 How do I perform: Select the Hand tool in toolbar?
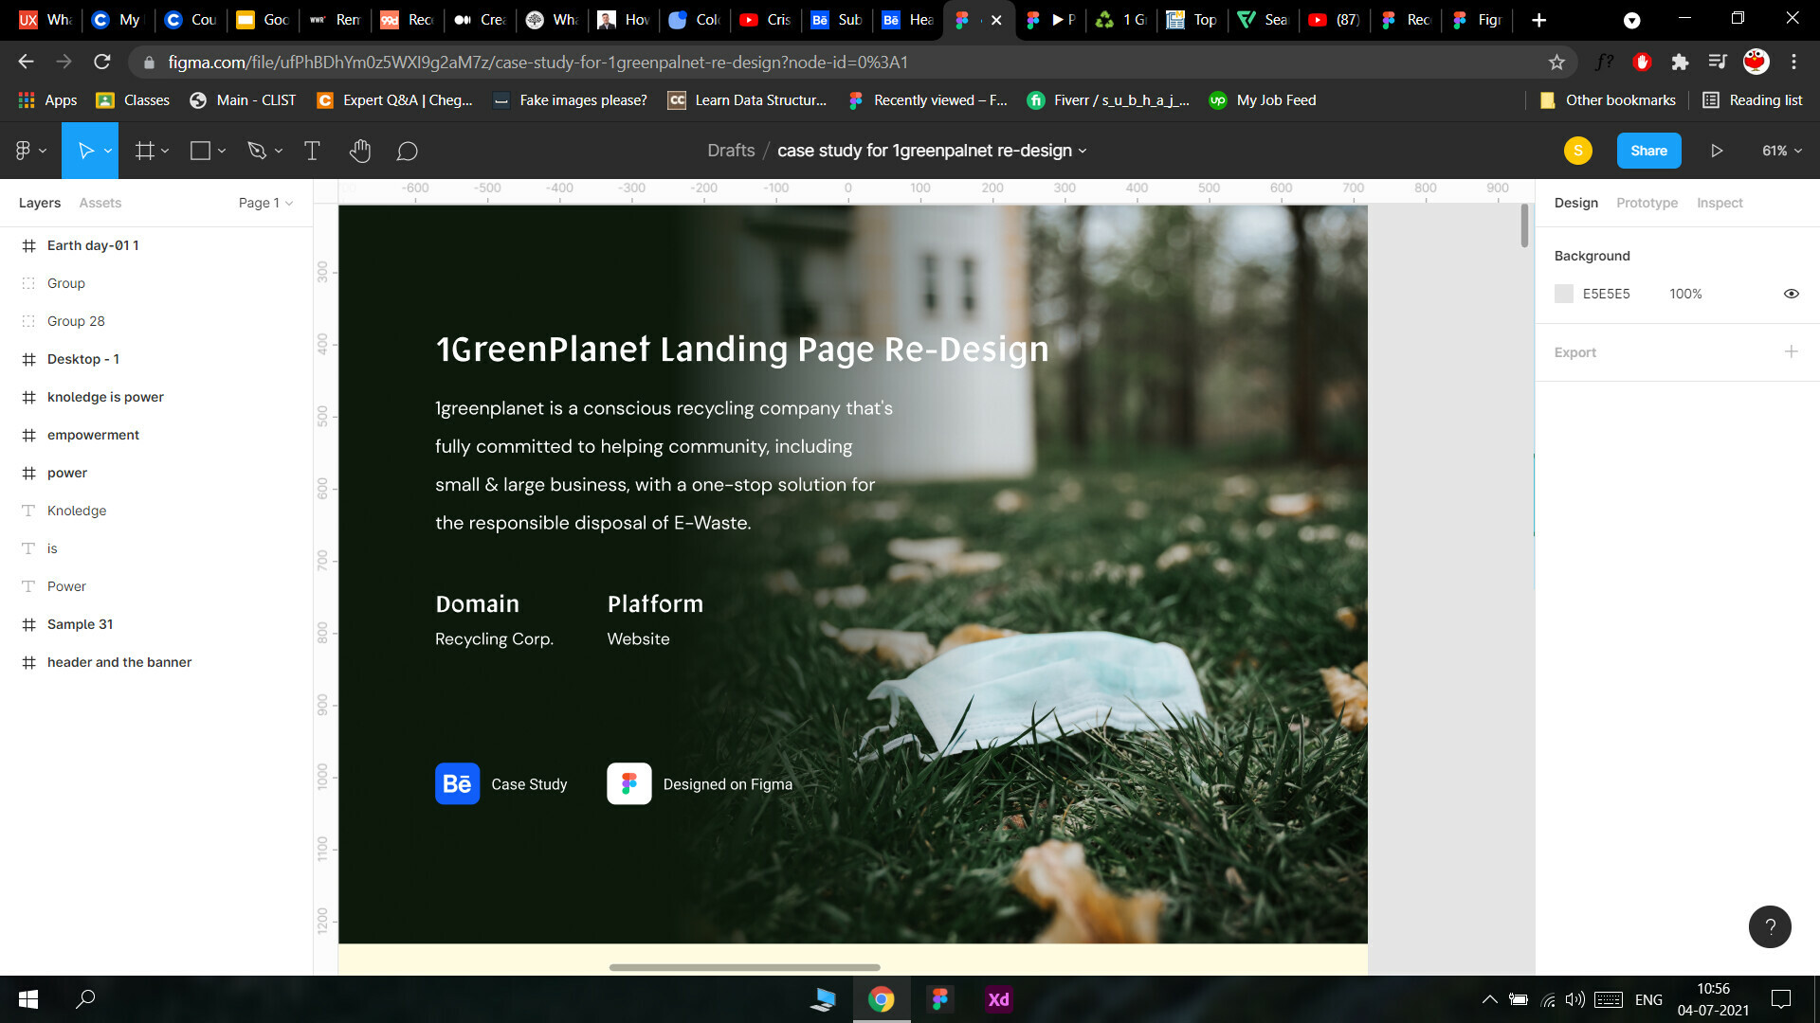pyautogui.click(x=361, y=152)
